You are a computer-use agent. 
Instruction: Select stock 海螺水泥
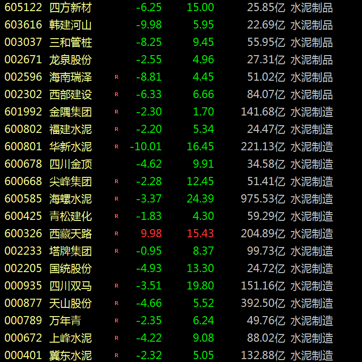(x=71, y=199)
